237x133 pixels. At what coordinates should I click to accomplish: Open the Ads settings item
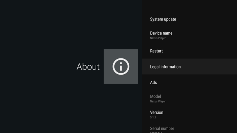pos(190,82)
